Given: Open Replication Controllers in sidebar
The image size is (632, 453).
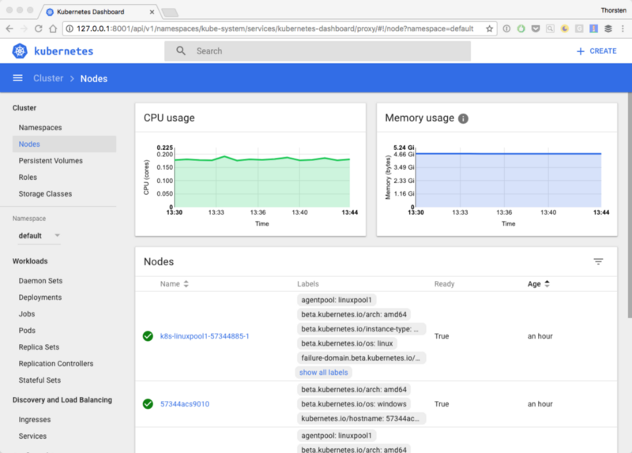Looking at the screenshot, I should 55,363.
